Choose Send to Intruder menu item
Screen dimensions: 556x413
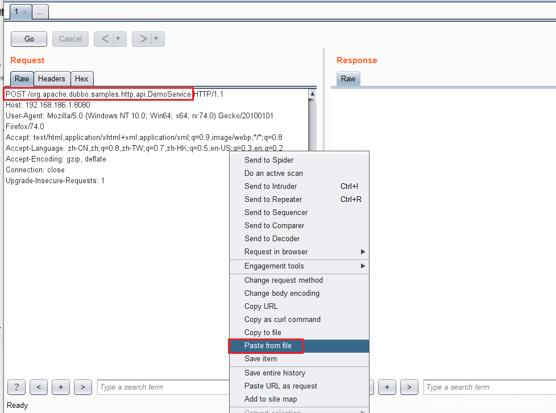pos(271,187)
